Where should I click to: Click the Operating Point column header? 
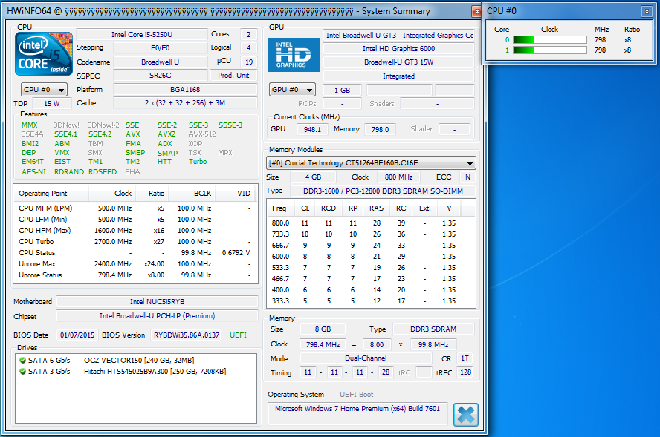(52, 194)
